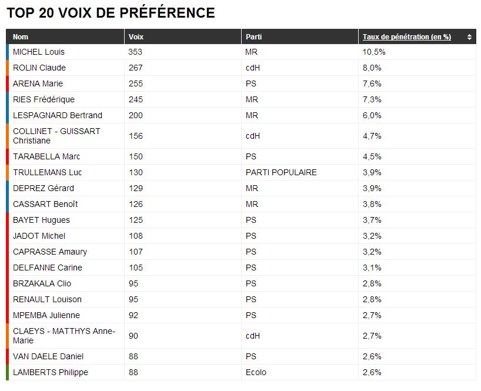
Task: Click the Voix column header
Action: (x=183, y=37)
